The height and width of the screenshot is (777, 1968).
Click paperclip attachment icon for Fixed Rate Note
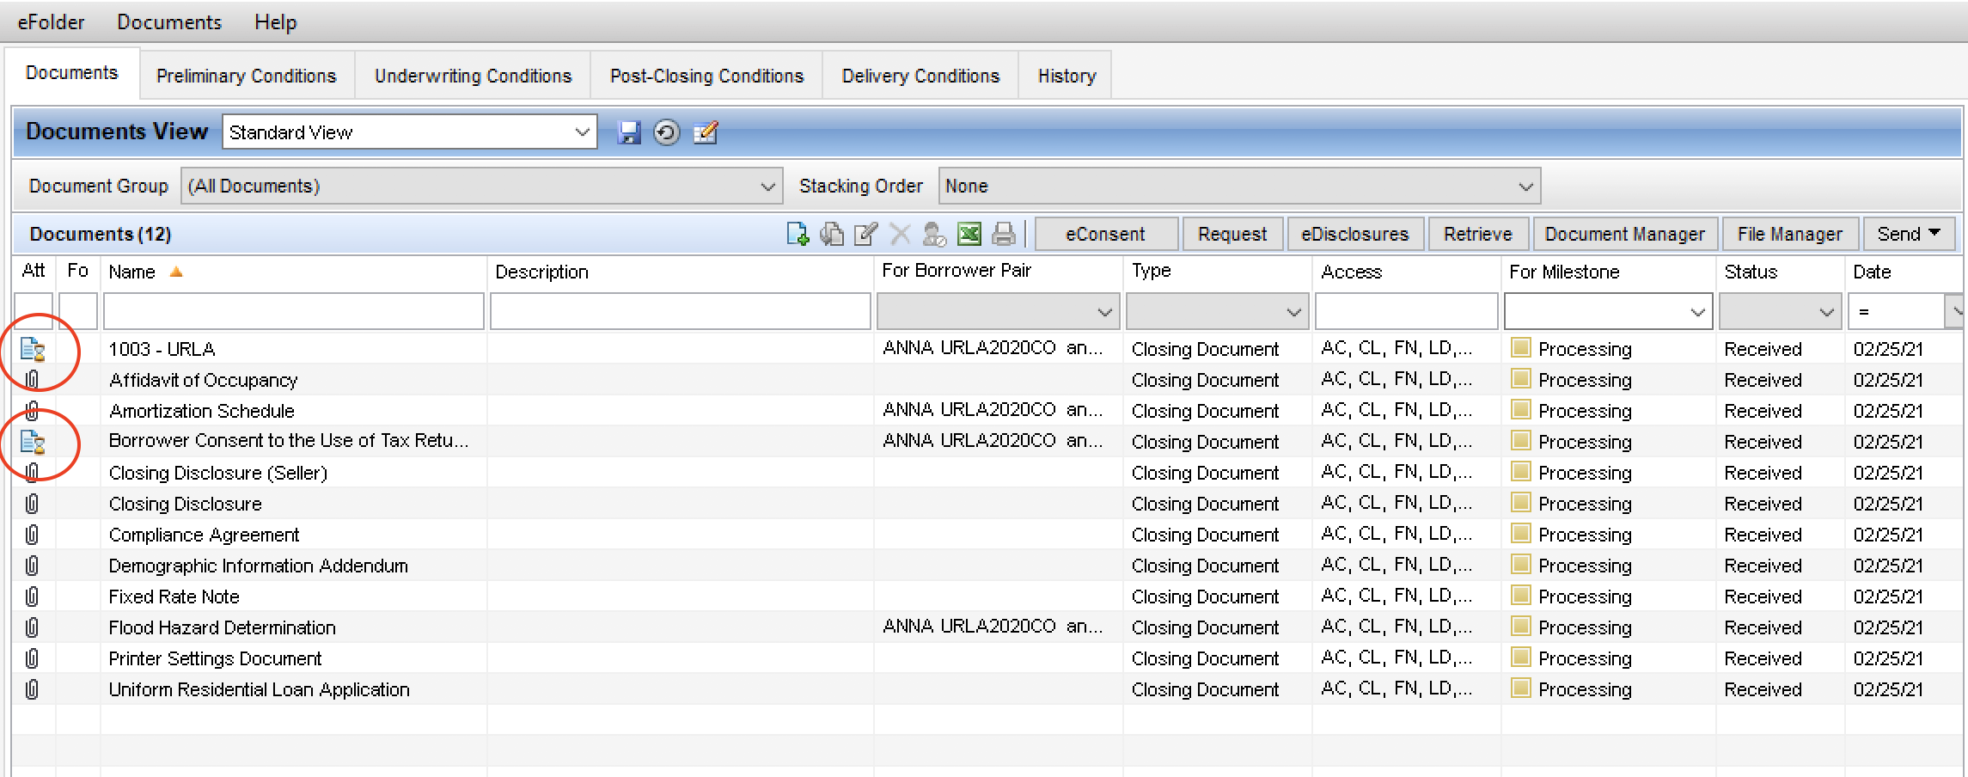pyautogui.click(x=32, y=597)
